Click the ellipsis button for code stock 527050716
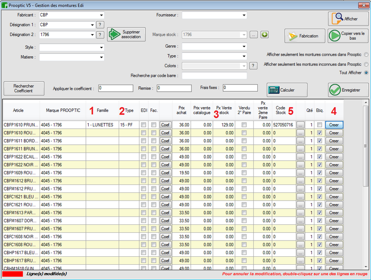 pos(300,125)
